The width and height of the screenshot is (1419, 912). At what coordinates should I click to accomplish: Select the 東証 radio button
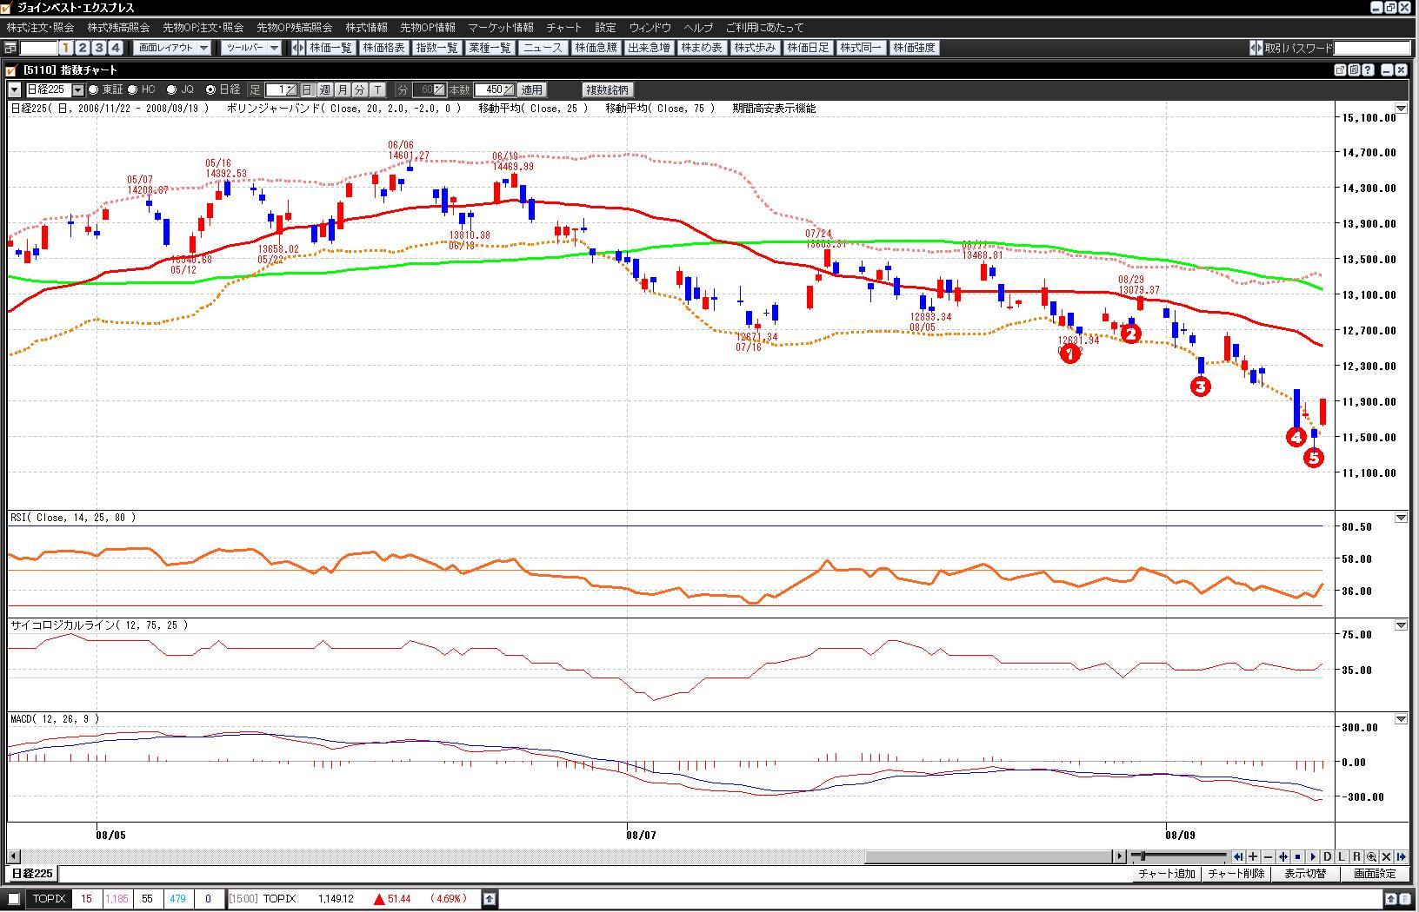[94, 89]
